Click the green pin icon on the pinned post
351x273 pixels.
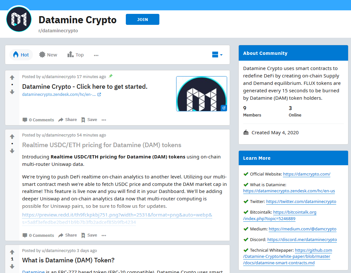tap(111, 76)
